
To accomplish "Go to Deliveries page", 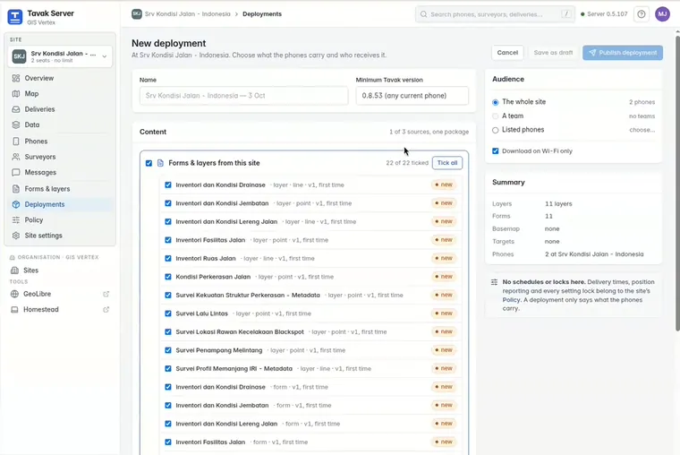I will (x=39, y=109).
